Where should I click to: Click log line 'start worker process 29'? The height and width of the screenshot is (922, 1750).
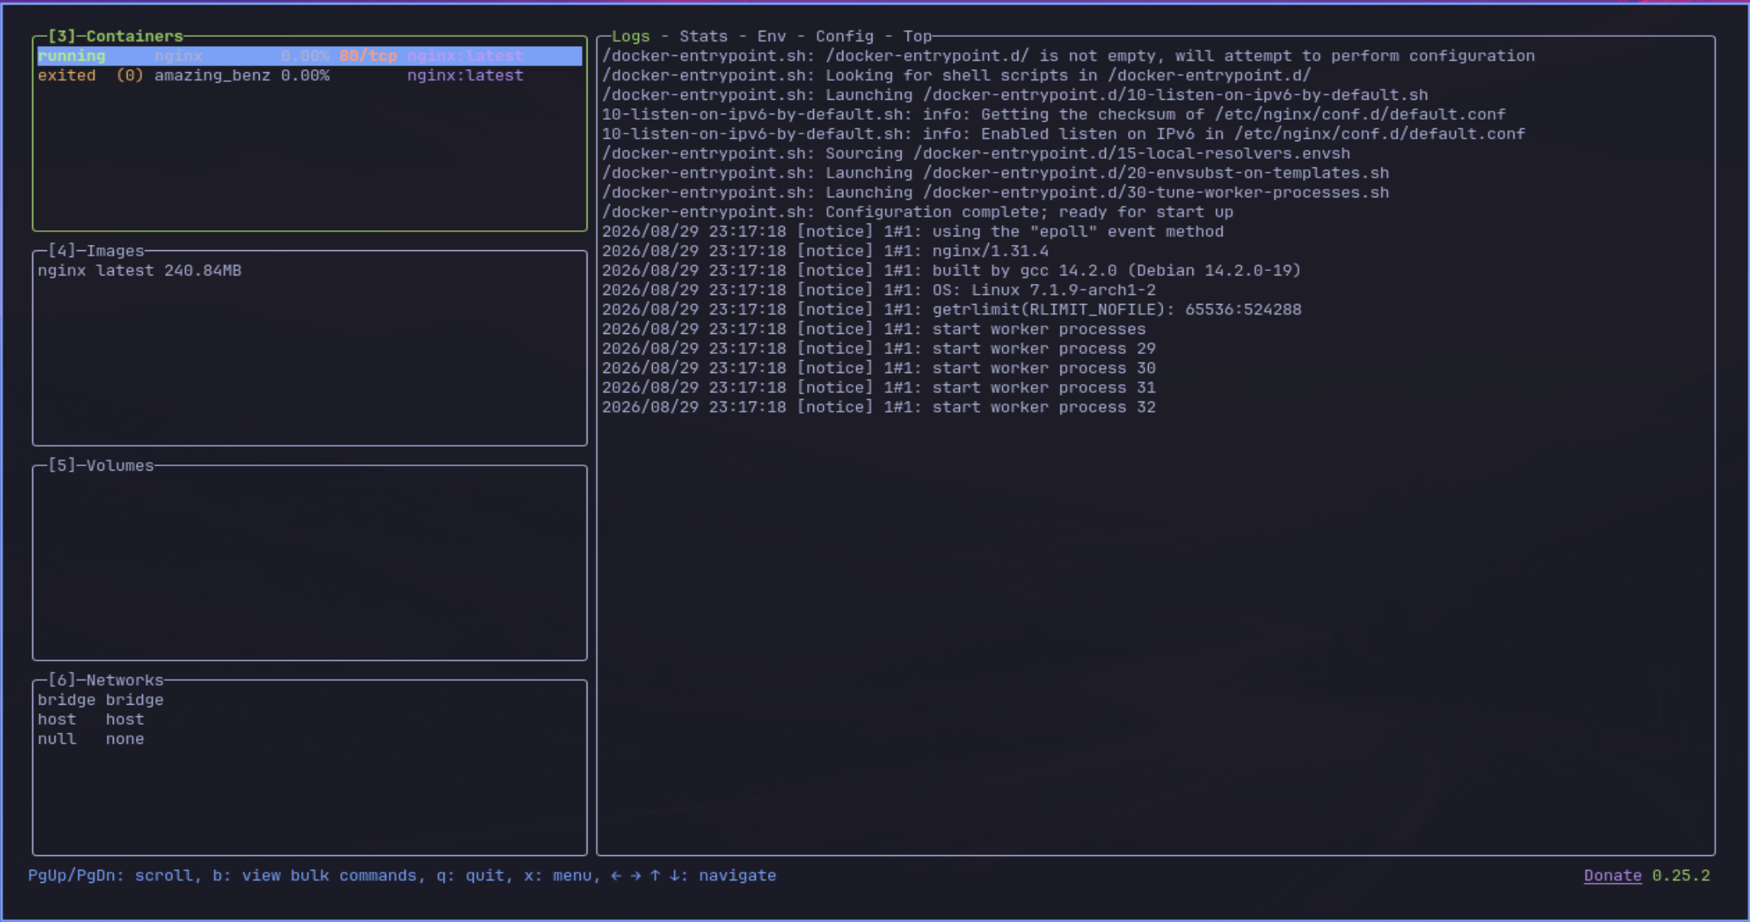tap(878, 349)
